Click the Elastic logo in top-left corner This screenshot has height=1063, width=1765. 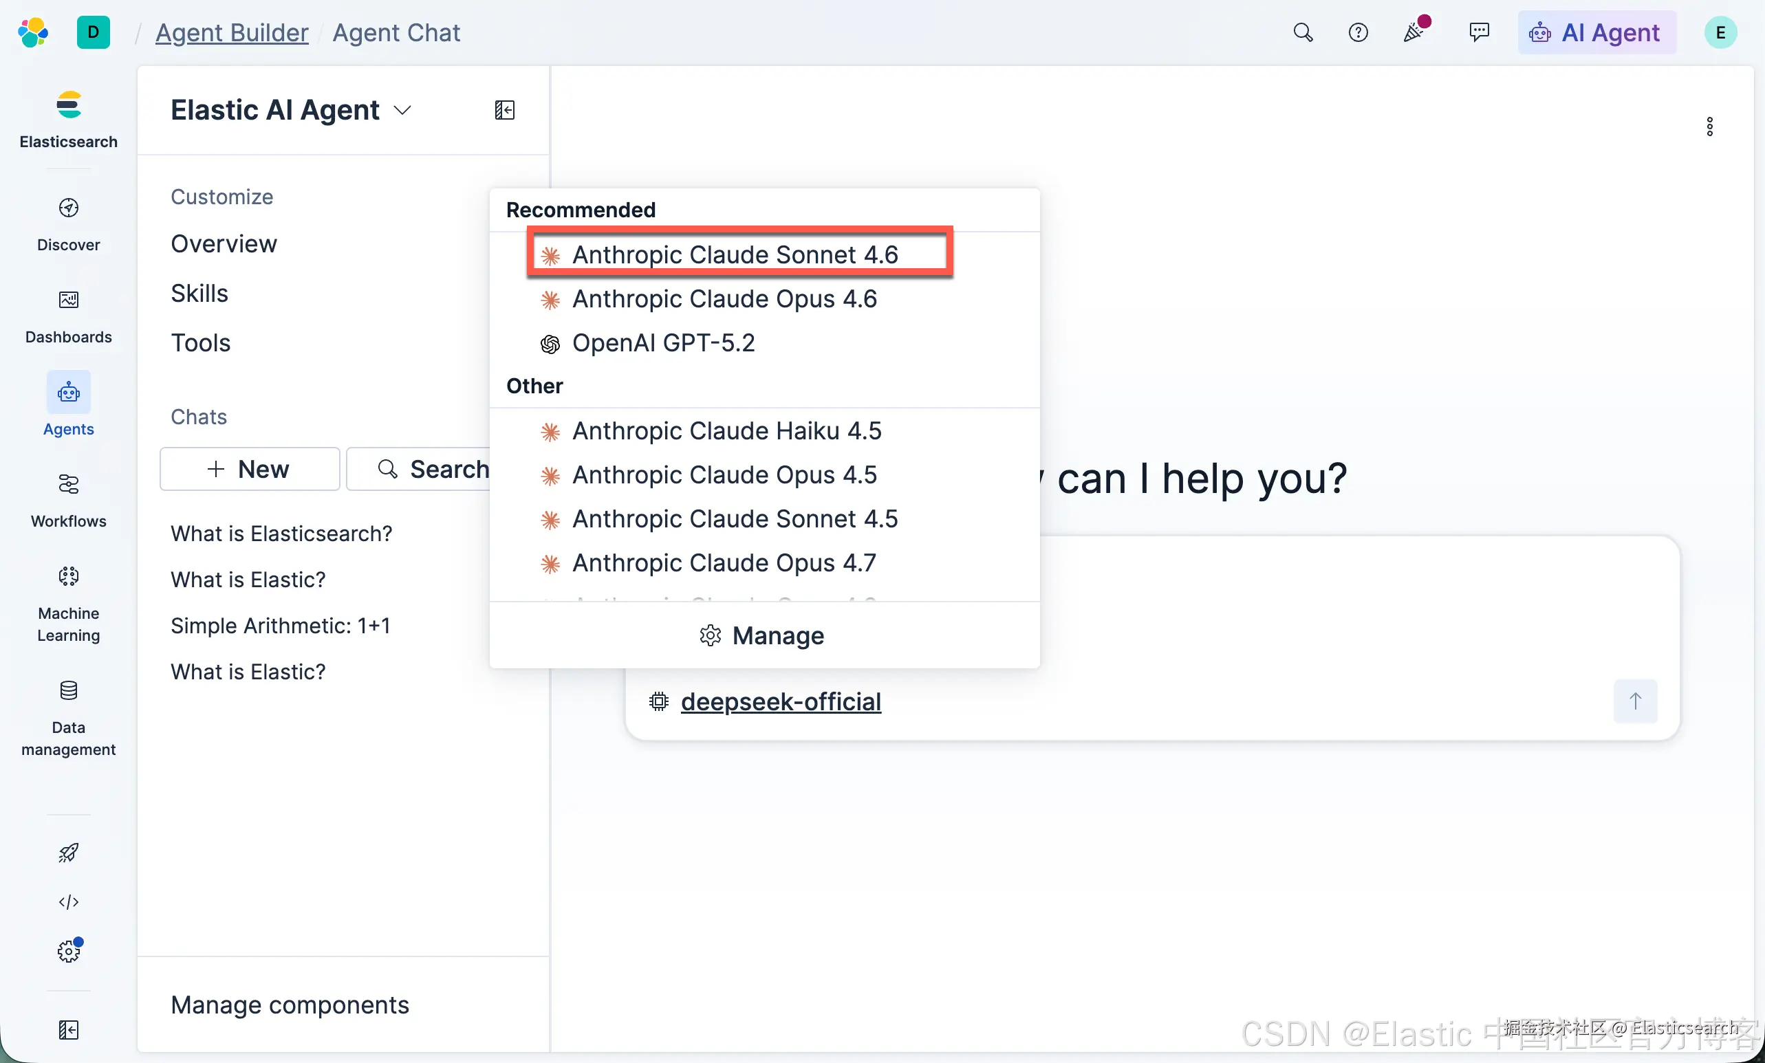click(33, 32)
